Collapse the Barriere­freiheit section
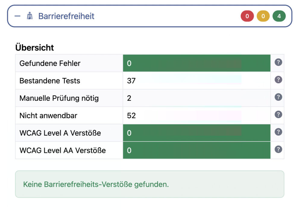 pyautogui.click(x=17, y=16)
